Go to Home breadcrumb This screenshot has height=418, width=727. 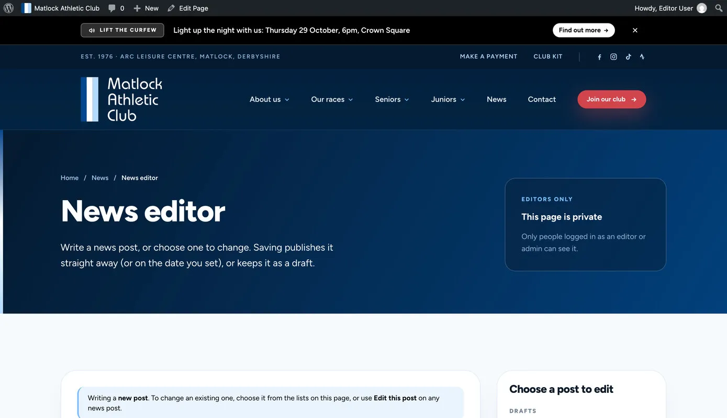click(70, 178)
